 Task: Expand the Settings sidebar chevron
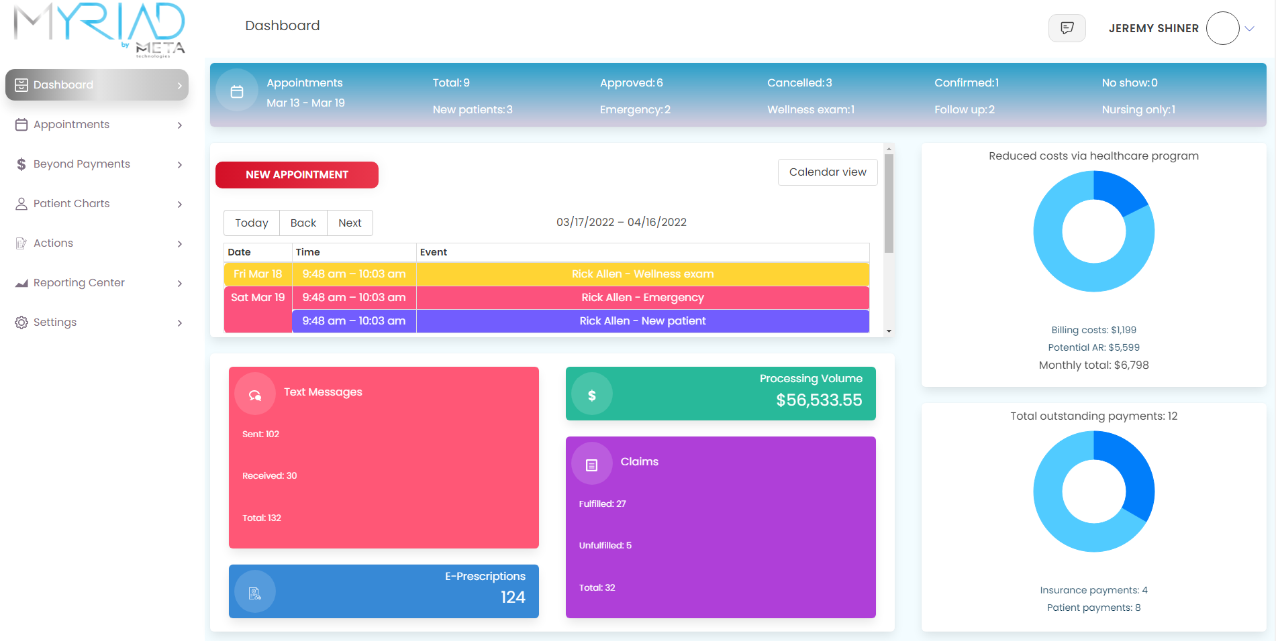click(x=179, y=323)
